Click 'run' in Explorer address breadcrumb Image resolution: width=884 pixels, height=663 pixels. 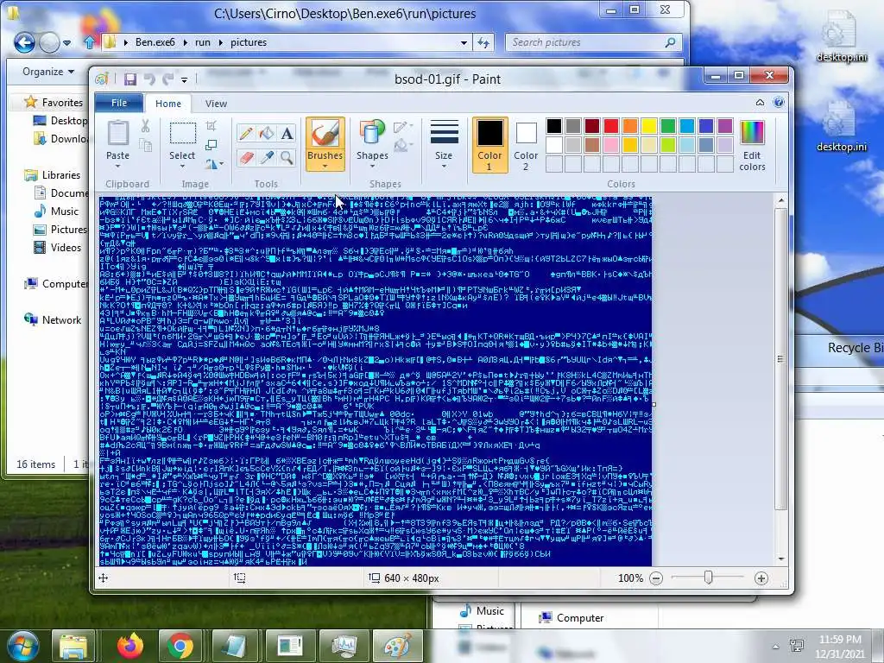coord(202,42)
